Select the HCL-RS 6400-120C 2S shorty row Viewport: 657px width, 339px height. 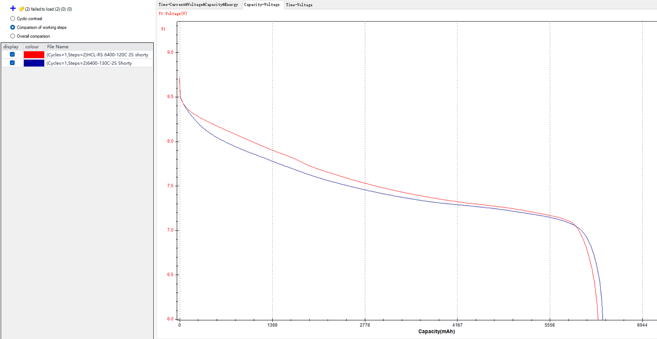[x=97, y=55]
